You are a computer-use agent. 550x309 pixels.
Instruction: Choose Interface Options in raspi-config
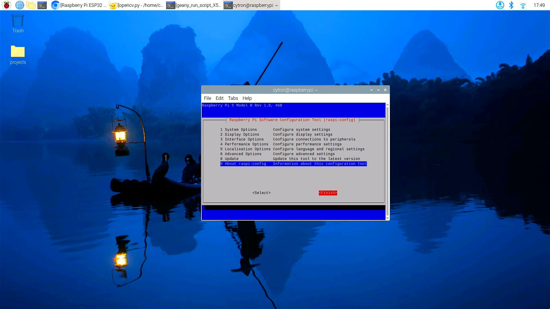point(244,139)
